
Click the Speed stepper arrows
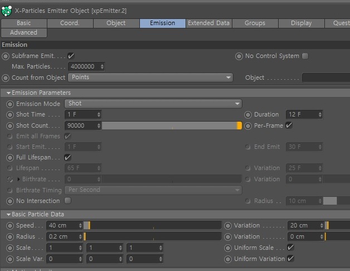[80, 225]
